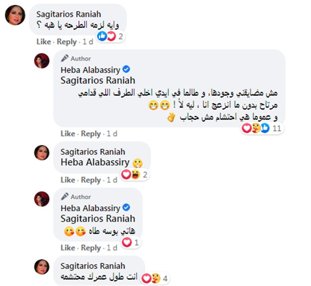Screen dimensions: 311x286
Task: Click the verified badge on the kiss-emoji reply
Action: 127,208
